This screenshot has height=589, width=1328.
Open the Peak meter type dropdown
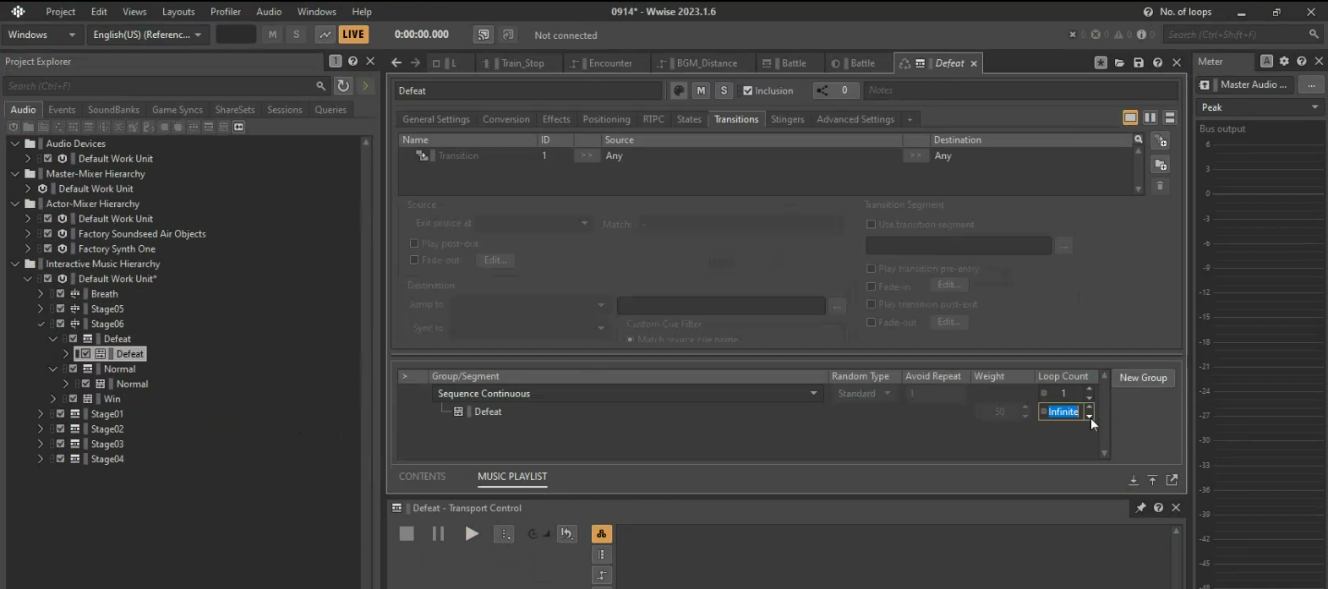pyautogui.click(x=1260, y=107)
